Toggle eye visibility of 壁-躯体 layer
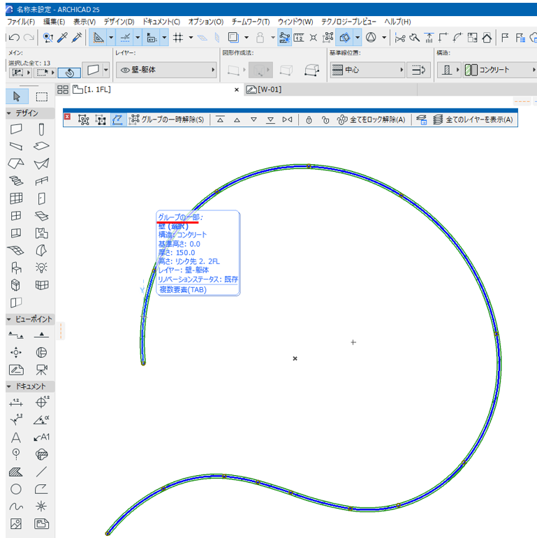Image resolution: width=537 pixels, height=538 pixels. click(x=125, y=70)
